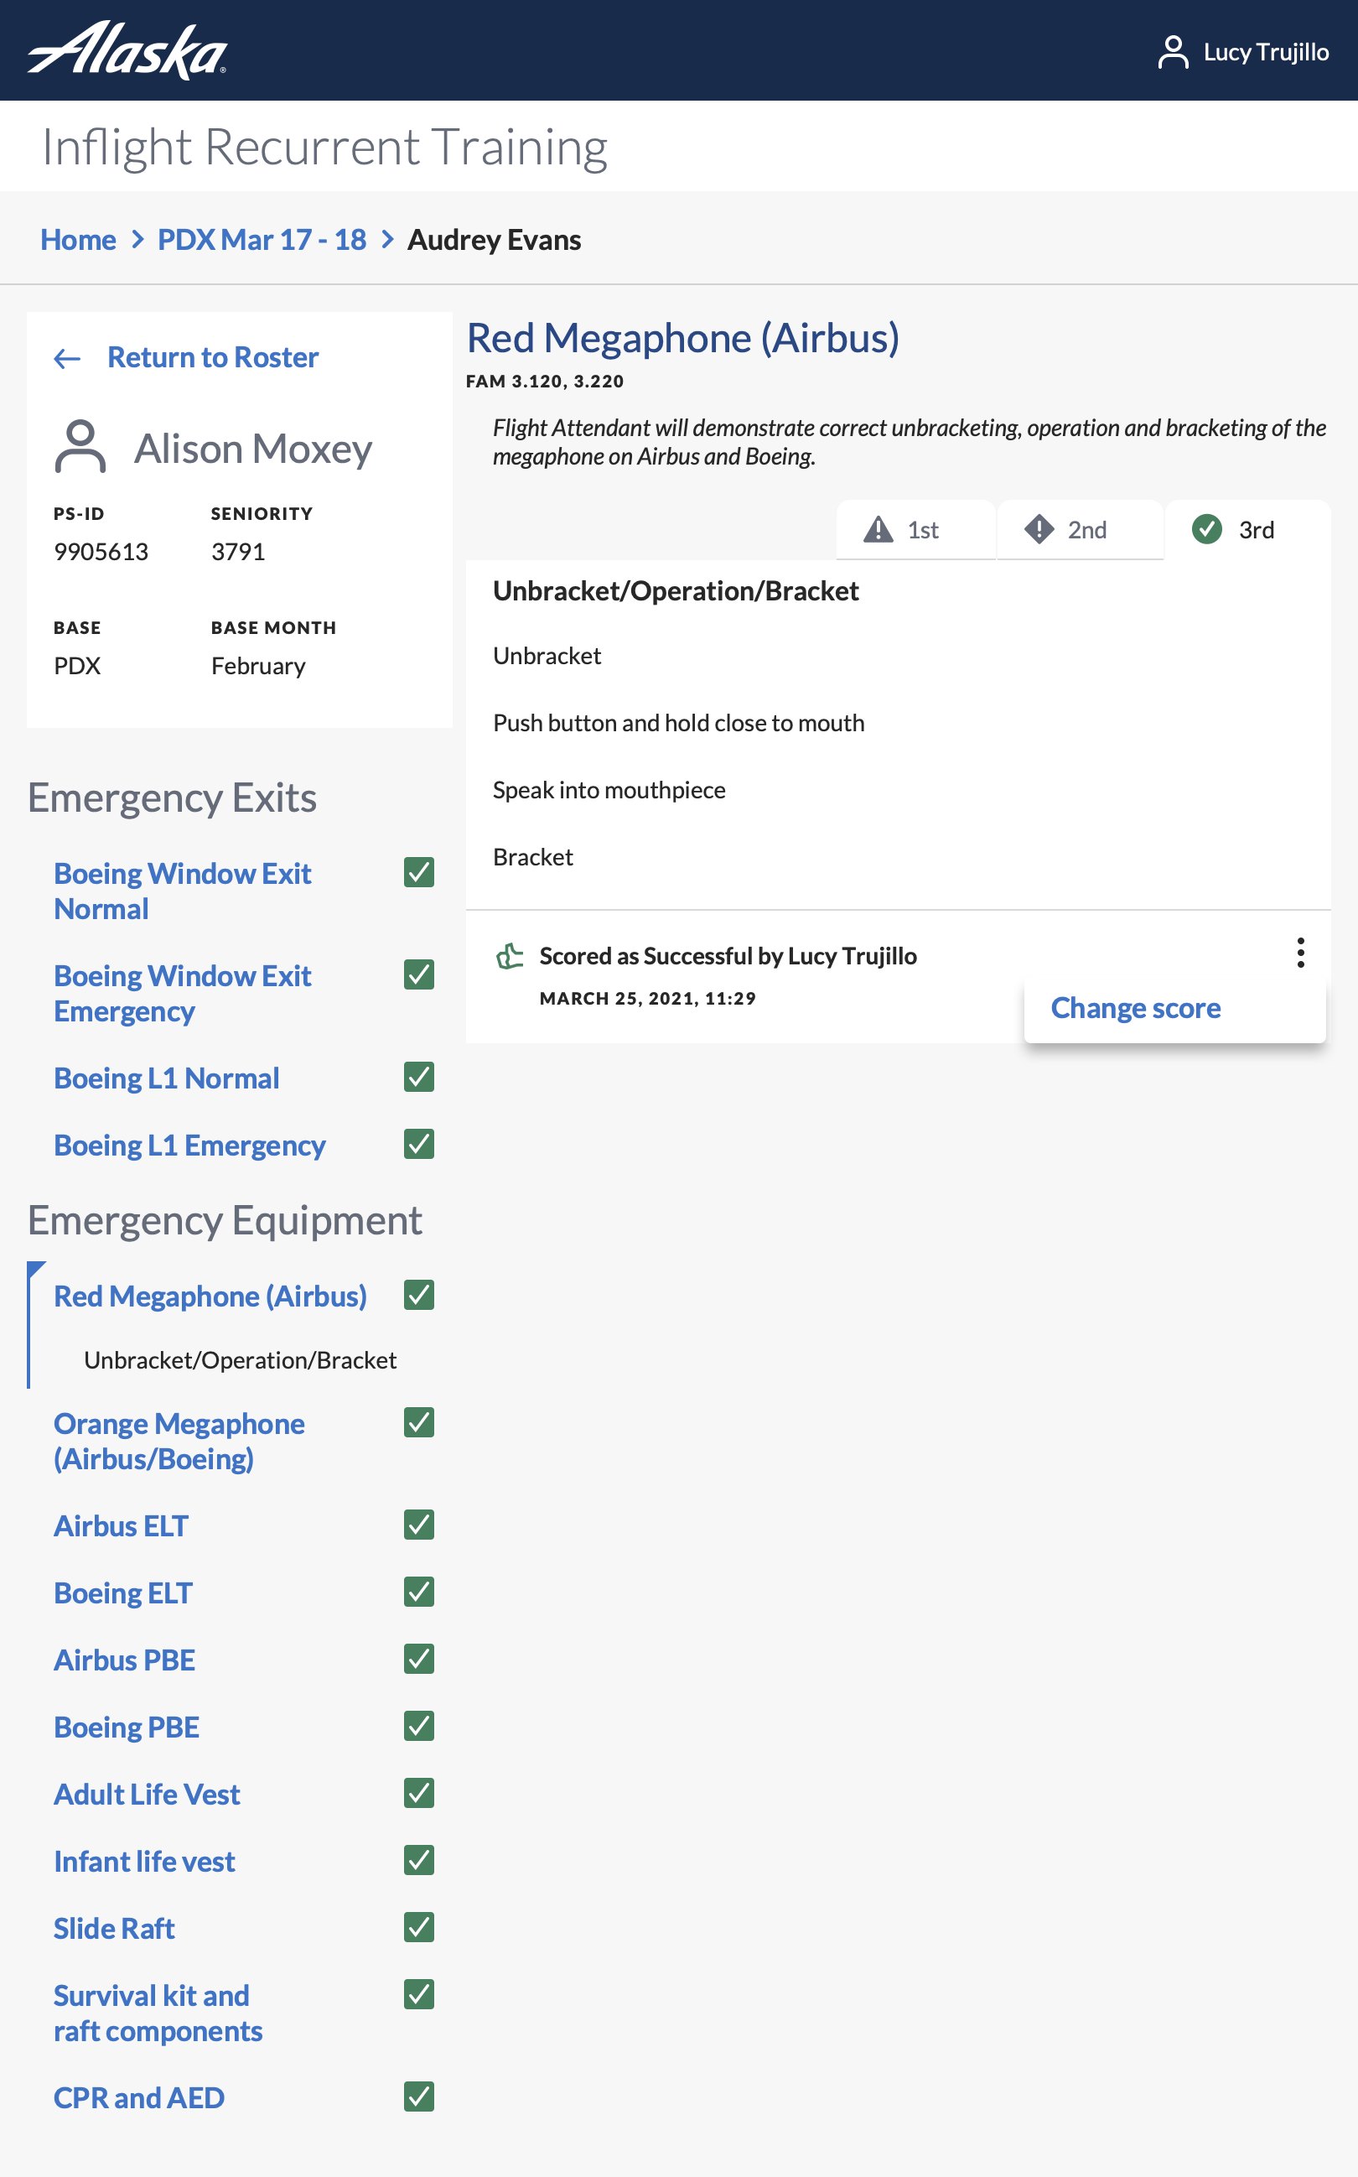Viewport: 1358px width, 2177px height.
Task: Open Airbus ELT drill
Action: [122, 1526]
